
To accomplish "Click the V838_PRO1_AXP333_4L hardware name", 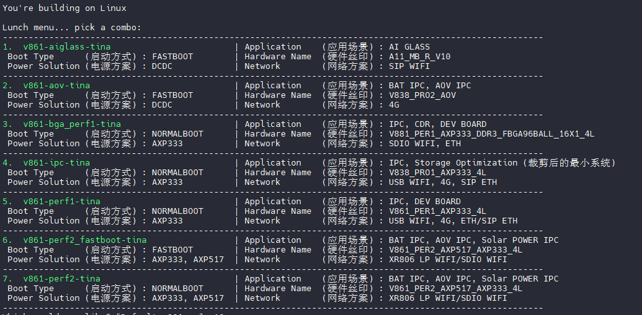I will point(437,173).
